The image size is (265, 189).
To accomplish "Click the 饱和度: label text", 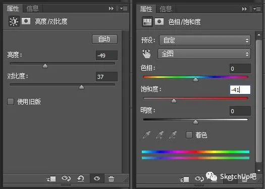I will pos(151,89).
